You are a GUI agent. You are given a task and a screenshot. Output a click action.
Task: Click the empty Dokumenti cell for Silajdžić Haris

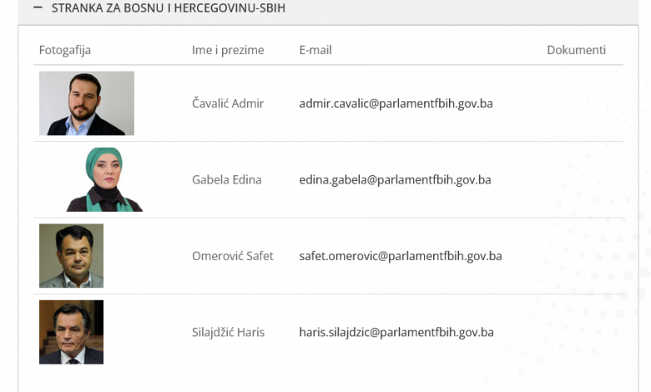(576, 332)
